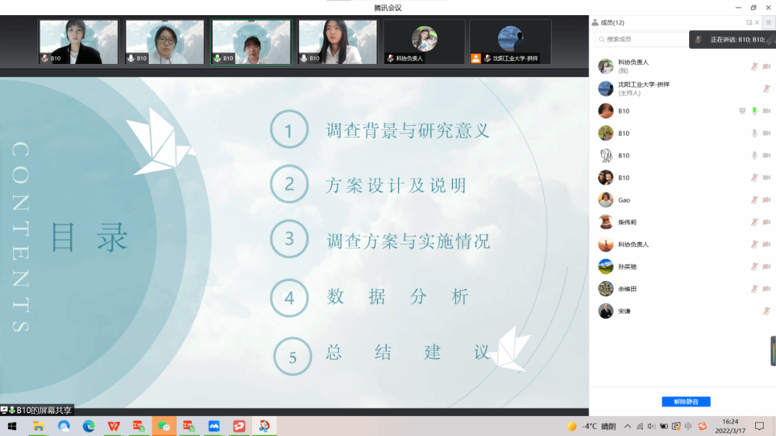The height and width of the screenshot is (436, 776).
Task: Click the slide text 调查背景与研究意义
Action: coord(408,131)
